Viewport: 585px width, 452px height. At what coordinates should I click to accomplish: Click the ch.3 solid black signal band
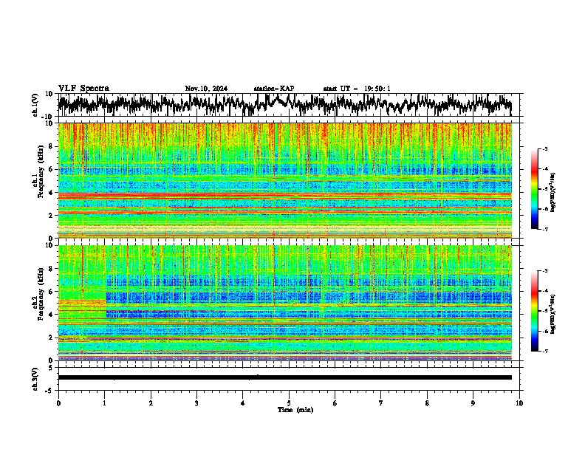pos(284,377)
